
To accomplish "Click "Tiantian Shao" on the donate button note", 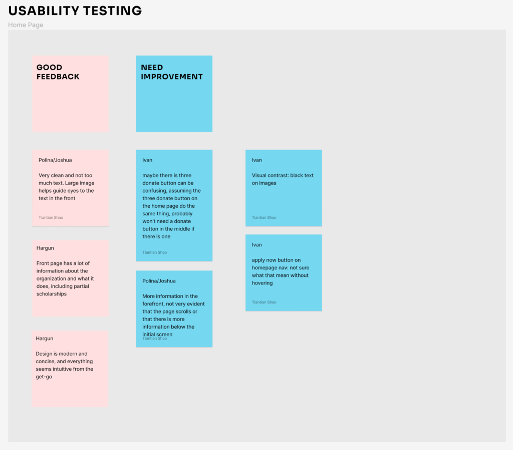I will pos(155,252).
